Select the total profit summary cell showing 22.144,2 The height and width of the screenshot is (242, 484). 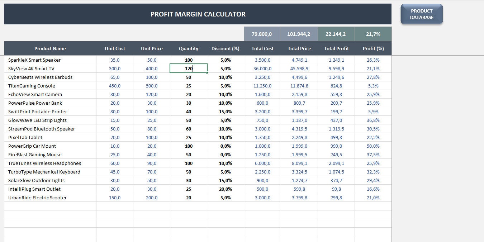336,34
